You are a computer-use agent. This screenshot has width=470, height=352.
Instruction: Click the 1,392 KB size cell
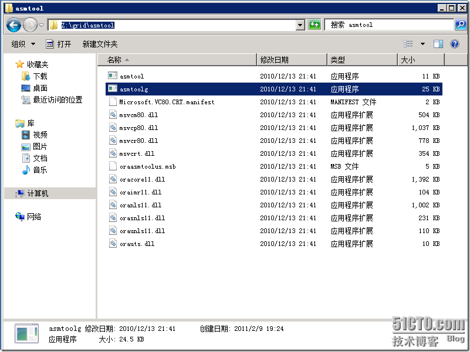pos(425,179)
